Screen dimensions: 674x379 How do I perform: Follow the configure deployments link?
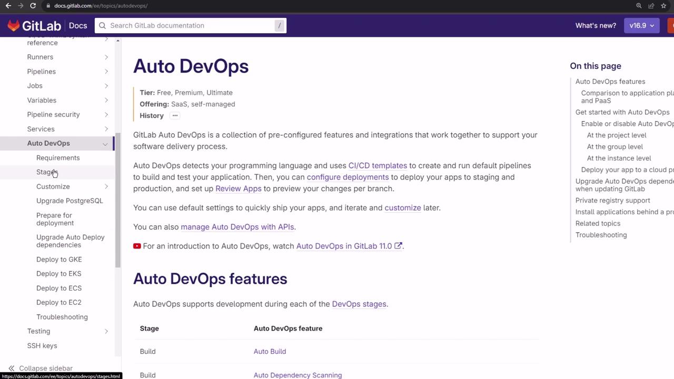point(348,177)
